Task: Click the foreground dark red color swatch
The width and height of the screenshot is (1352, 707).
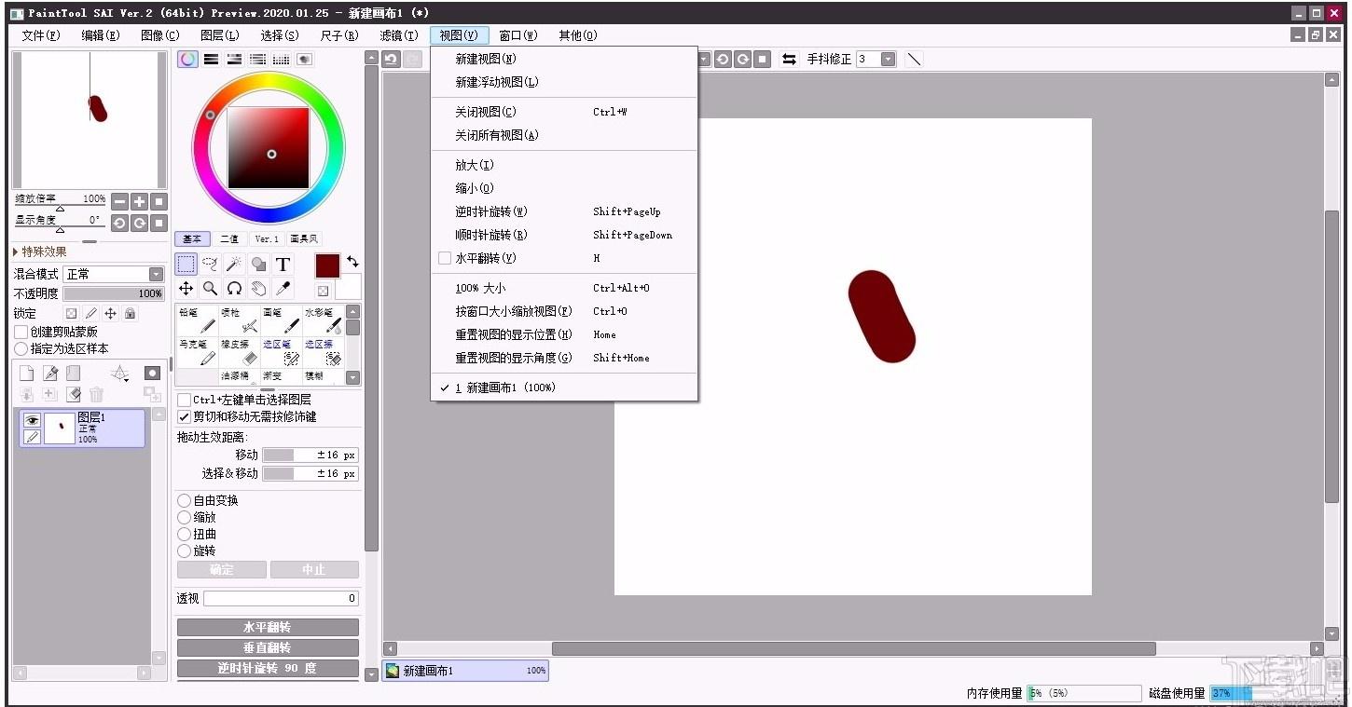Action: click(x=327, y=265)
